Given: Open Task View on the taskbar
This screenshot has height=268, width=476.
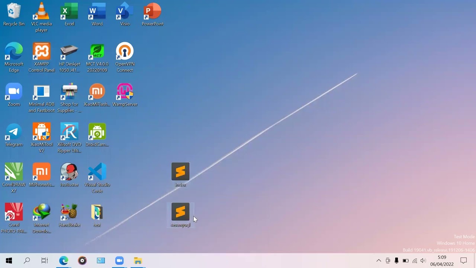Looking at the screenshot, I should coord(45,261).
